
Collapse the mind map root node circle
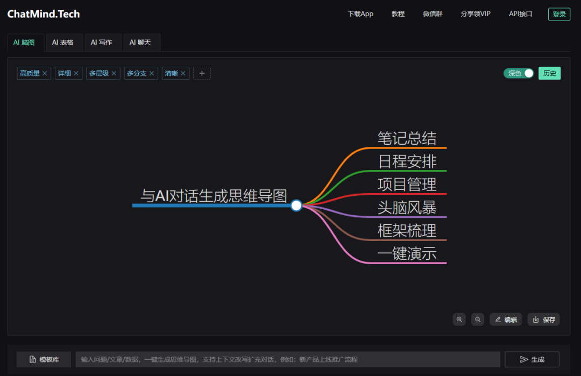296,205
